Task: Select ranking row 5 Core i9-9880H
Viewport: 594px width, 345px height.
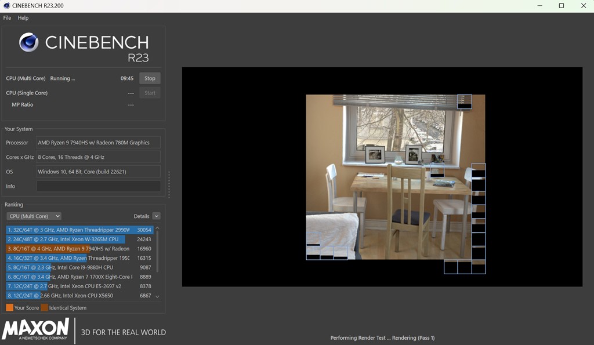Action: pyautogui.click(x=79, y=267)
